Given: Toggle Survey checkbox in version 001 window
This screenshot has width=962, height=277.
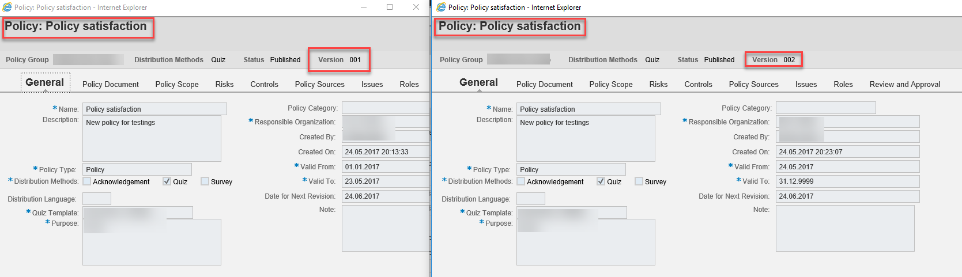Looking at the screenshot, I should click(205, 181).
